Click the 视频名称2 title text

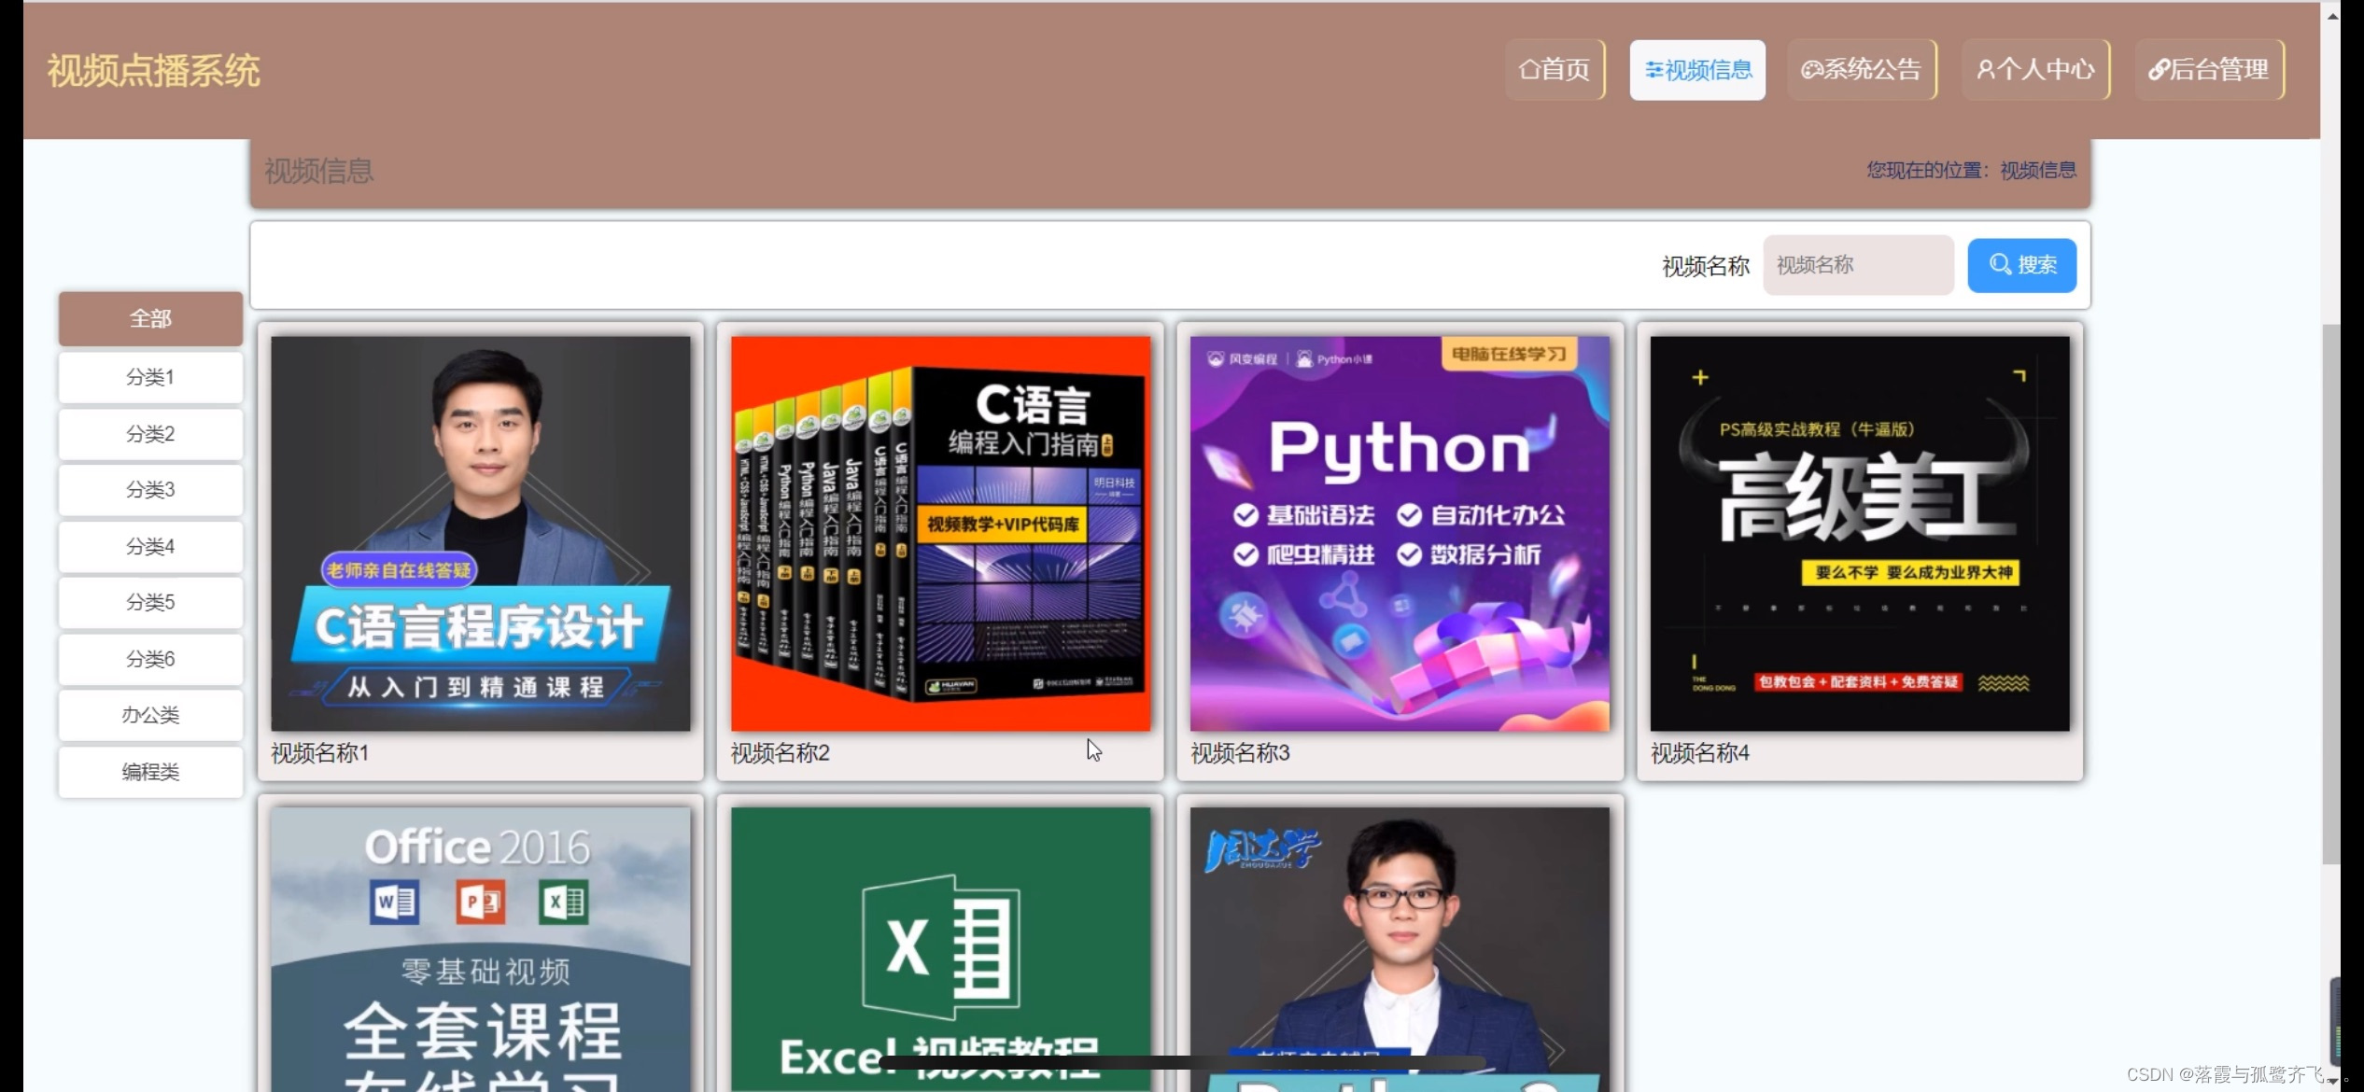[x=781, y=753]
